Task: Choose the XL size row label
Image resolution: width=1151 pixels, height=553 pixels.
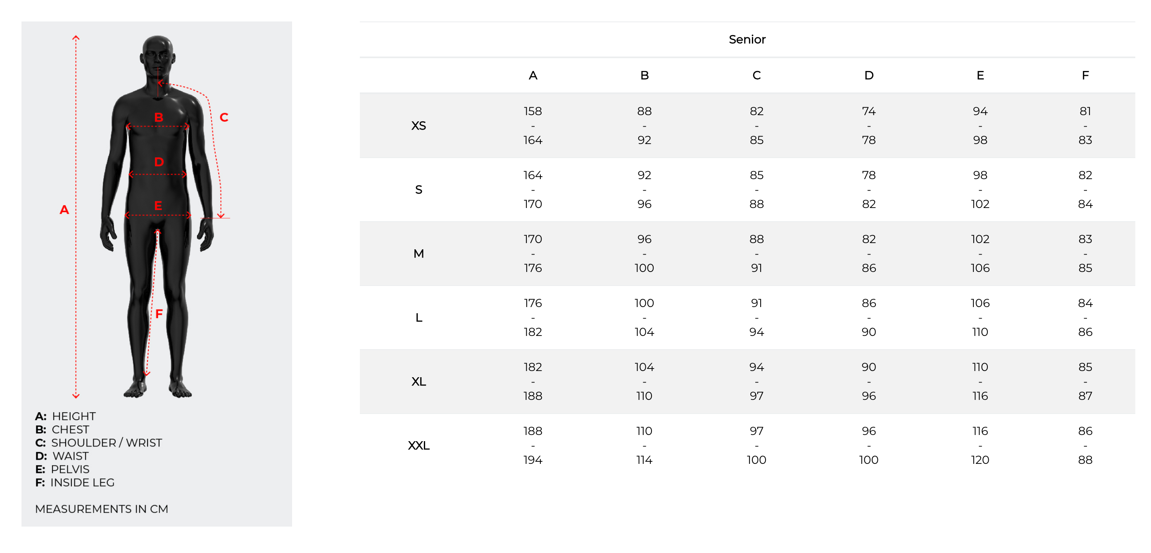Action: point(418,381)
